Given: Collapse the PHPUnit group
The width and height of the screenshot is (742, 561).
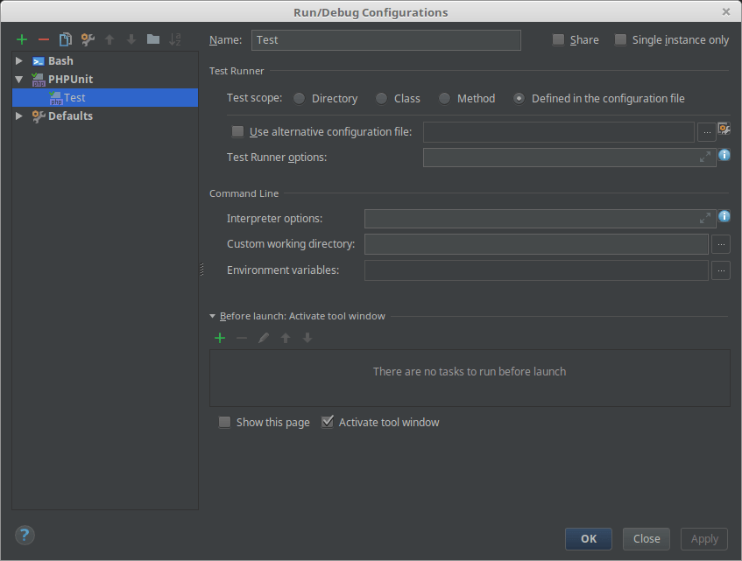Looking at the screenshot, I should (x=19, y=79).
